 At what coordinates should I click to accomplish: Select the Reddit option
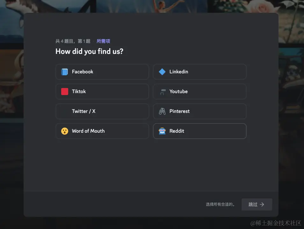coord(200,131)
